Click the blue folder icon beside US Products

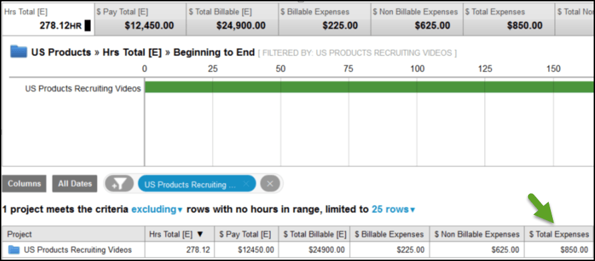pyautogui.click(x=19, y=51)
